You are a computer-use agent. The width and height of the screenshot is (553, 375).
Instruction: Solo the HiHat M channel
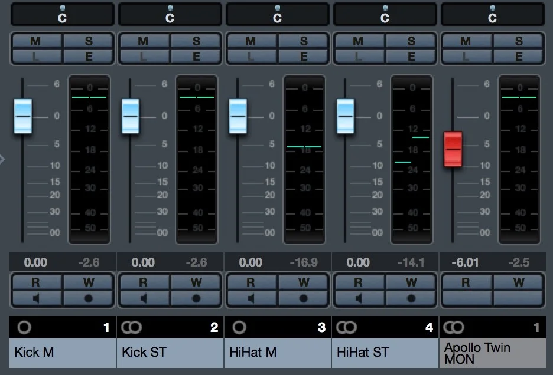pyautogui.click(x=304, y=41)
